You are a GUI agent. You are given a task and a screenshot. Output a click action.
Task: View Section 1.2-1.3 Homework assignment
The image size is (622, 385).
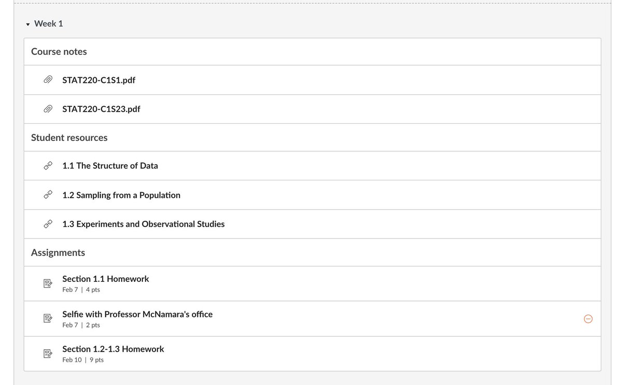[113, 349]
